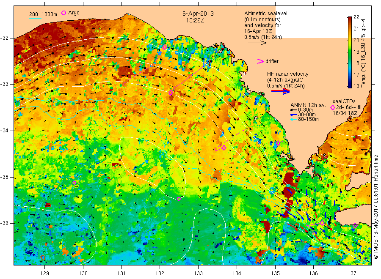Click the '16-Apr 13Z' text
381x279 pixels.
coord(258,31)
